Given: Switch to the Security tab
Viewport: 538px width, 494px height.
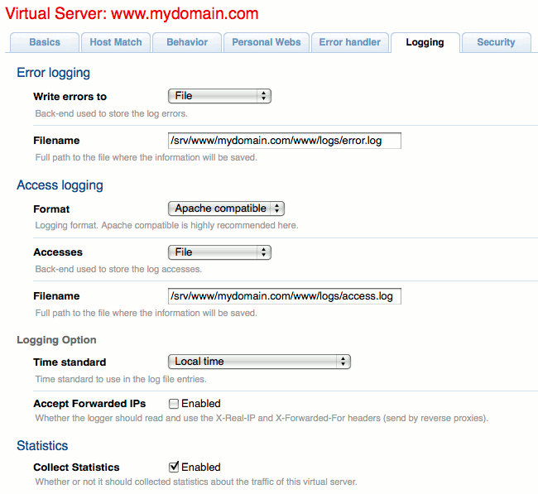Looking at the screenshot, I should [x=496, y=42].
